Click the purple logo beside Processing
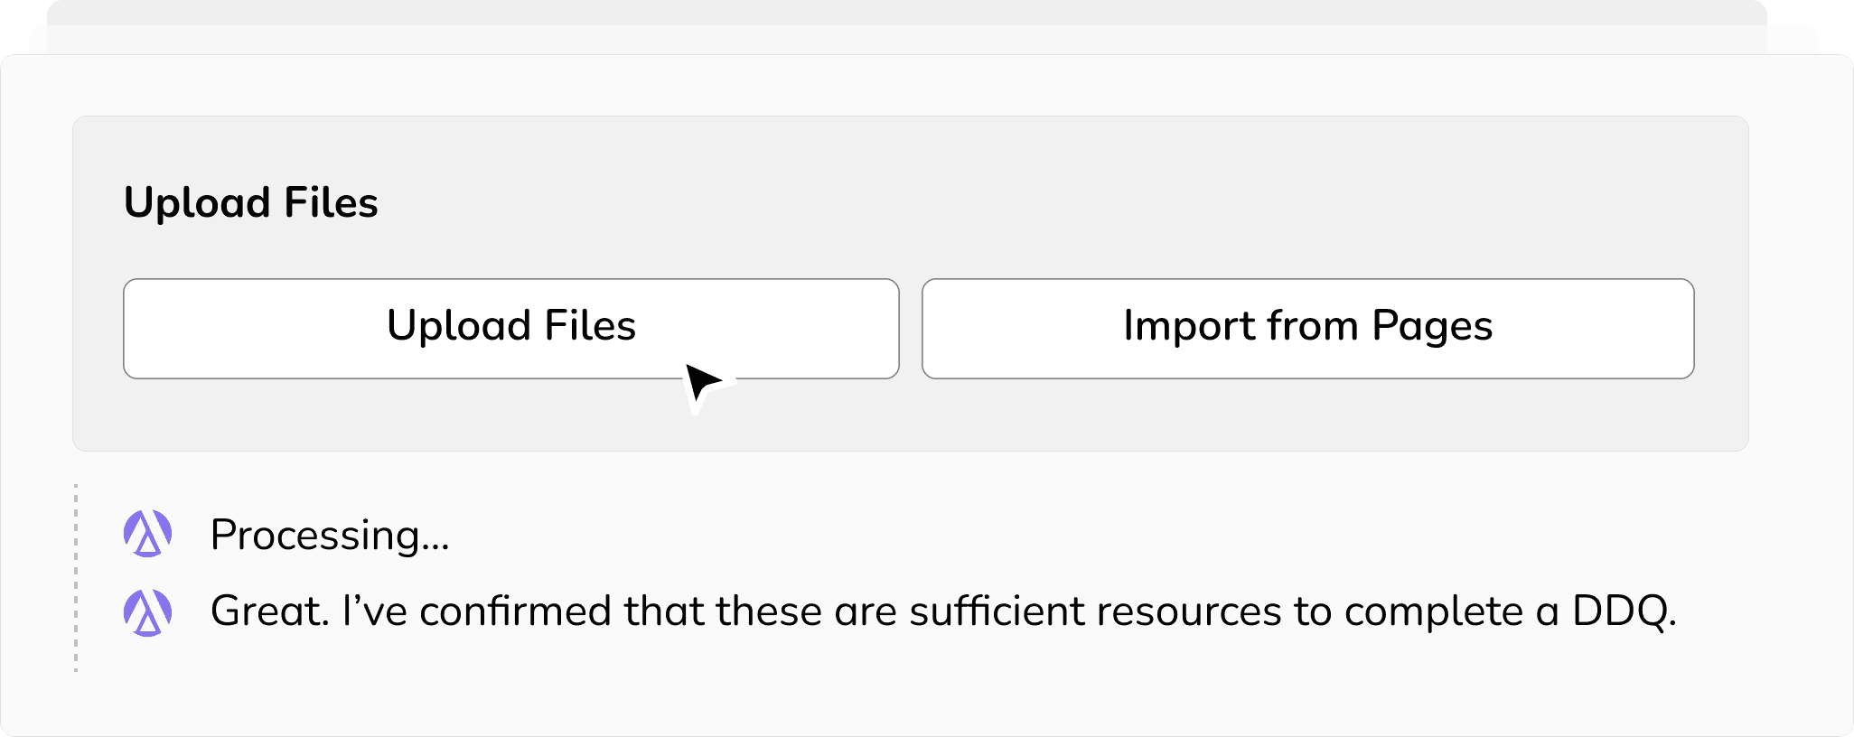The width and height of the screenshot is (1854, 737). 147,534
